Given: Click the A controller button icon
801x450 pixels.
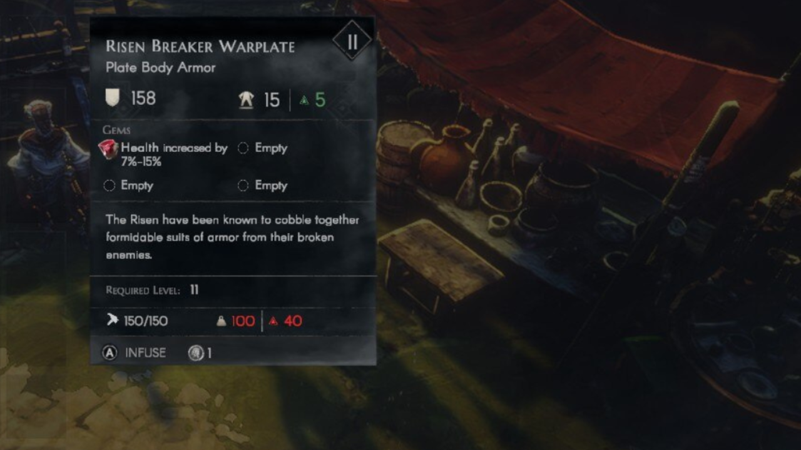Looking at the screenshot, I should coord(110,353).
